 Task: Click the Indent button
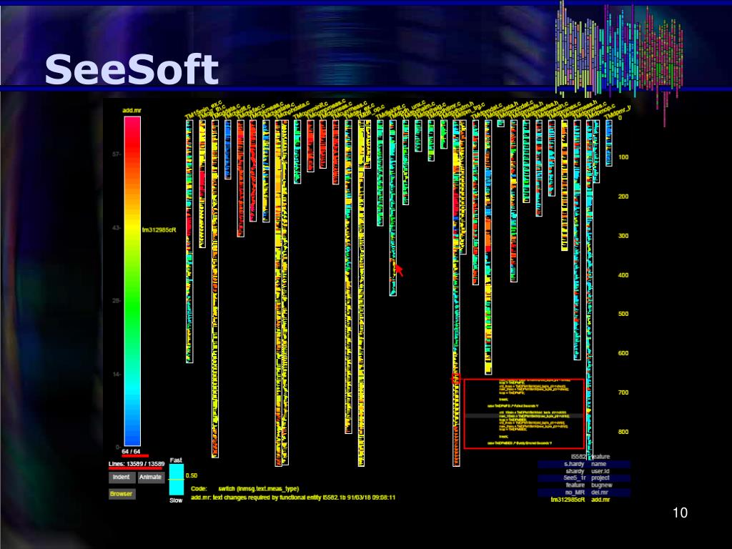[122, 477]
